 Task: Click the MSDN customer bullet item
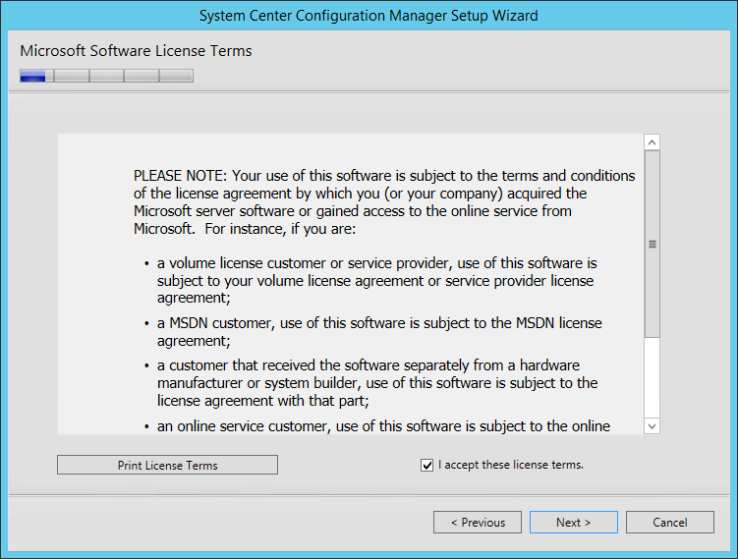(x=379, y=332)
